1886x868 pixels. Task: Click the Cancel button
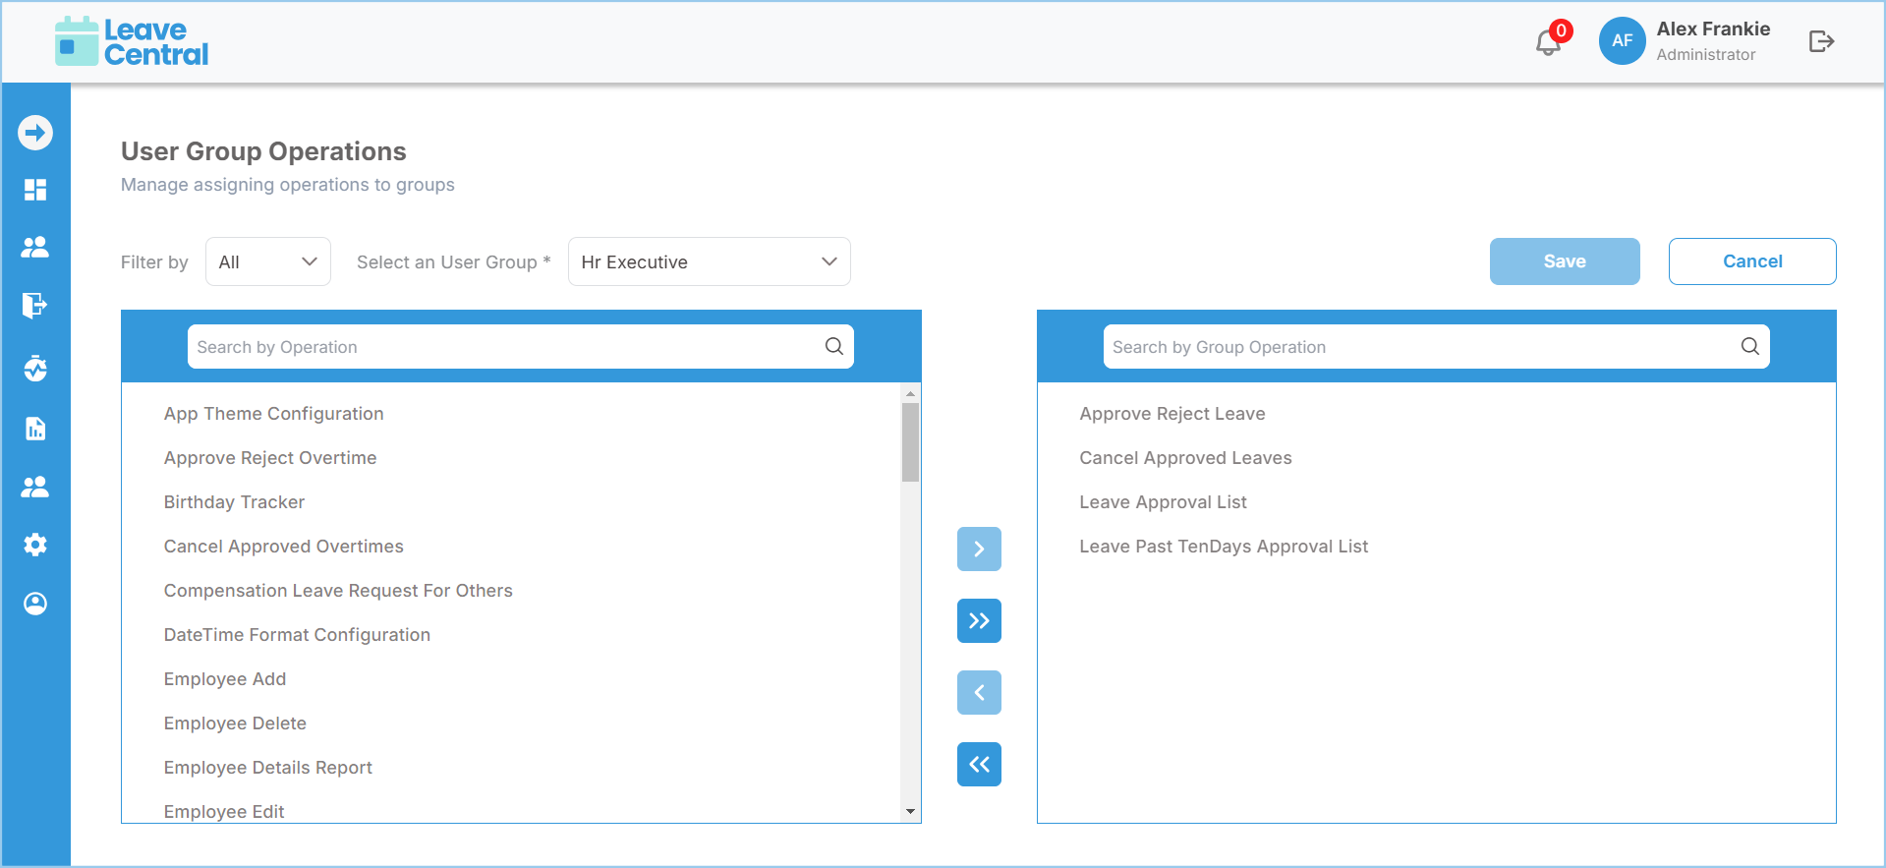click(1752, 261)
